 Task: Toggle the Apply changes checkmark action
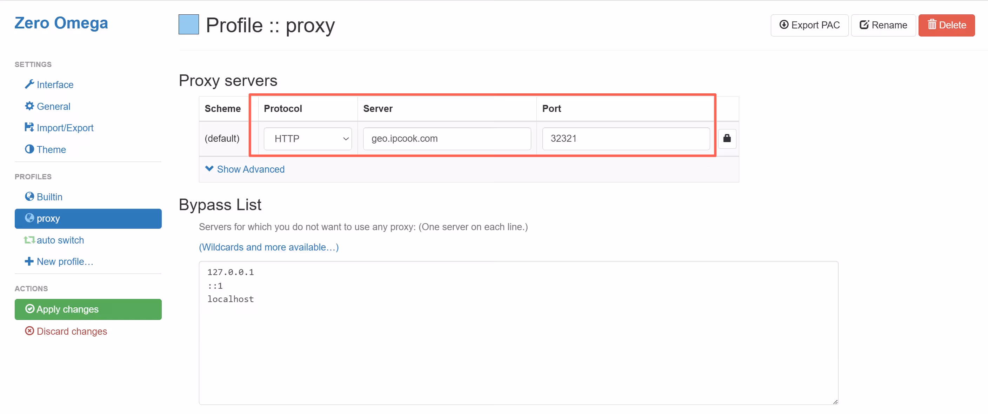pyautogui.click(x=29, y=309)
